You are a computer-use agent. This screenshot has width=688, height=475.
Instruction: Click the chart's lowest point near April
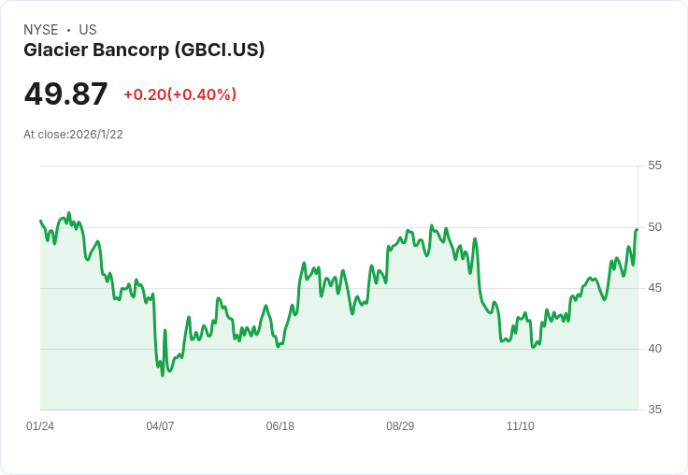[163, 375]
